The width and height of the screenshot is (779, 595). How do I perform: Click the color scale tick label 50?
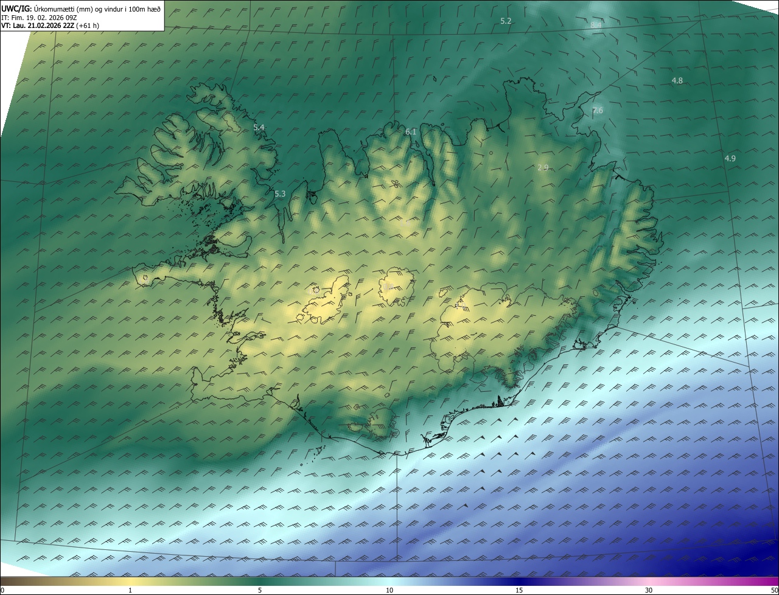pos(774,590)
